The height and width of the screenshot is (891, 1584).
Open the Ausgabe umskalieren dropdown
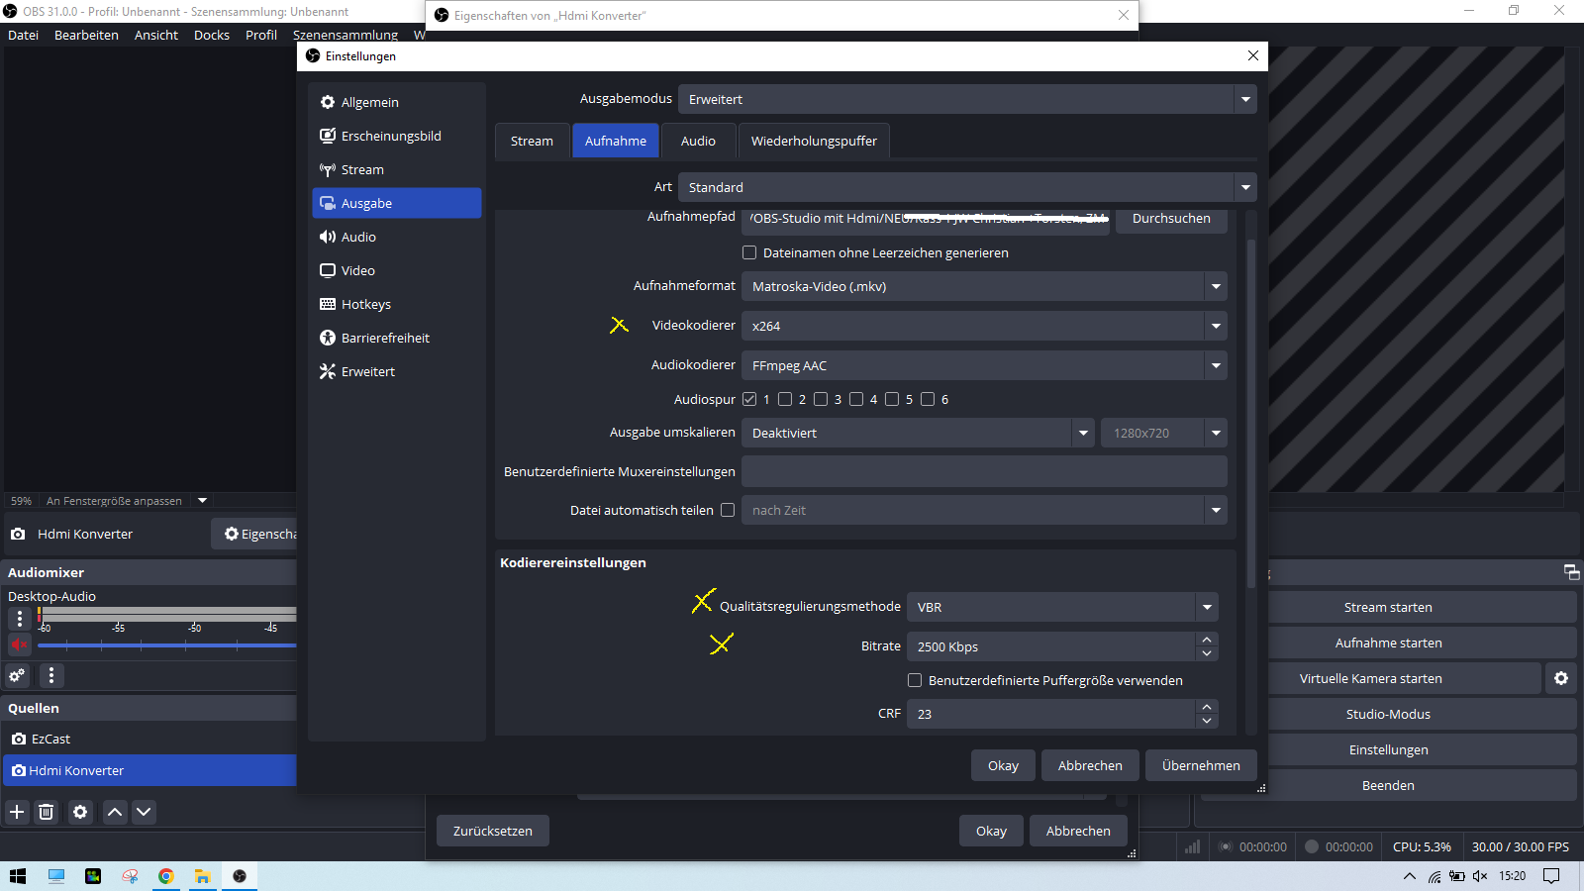point(918,433)
